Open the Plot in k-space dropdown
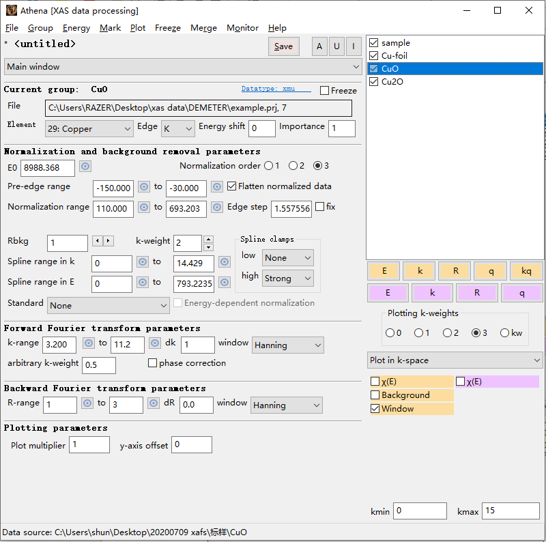Image resolution: width=546 pixels, height=542 pixels. (x=455, y=360)
